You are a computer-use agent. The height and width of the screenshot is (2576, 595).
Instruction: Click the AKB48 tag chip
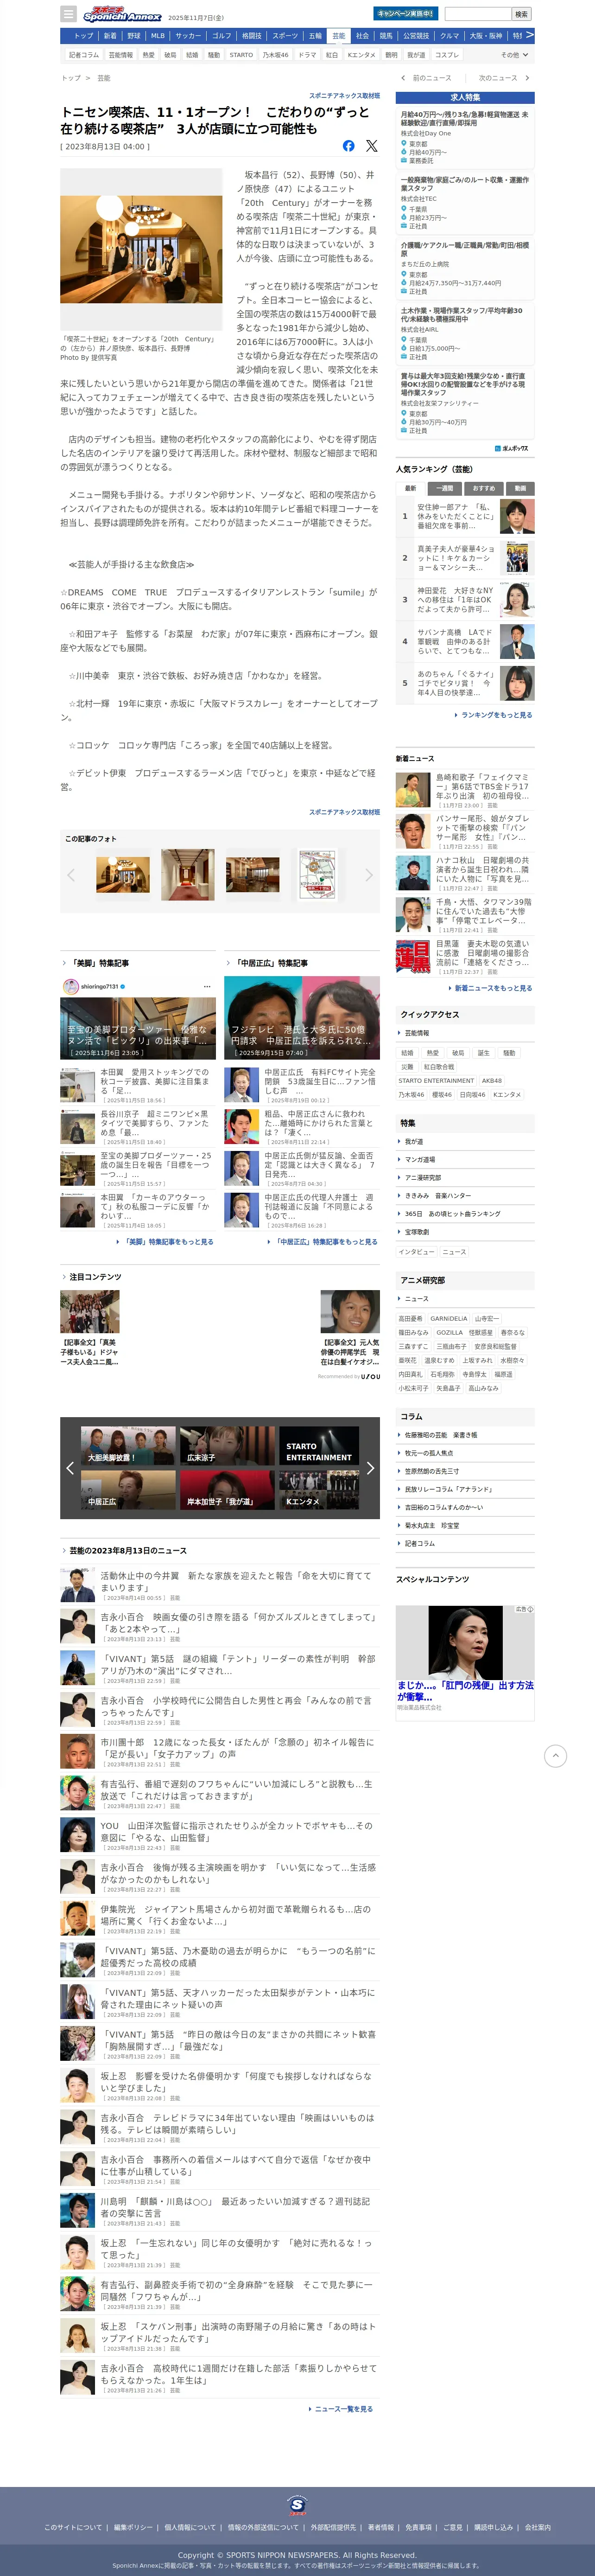pyautogui.click(x=492, y=1081)
